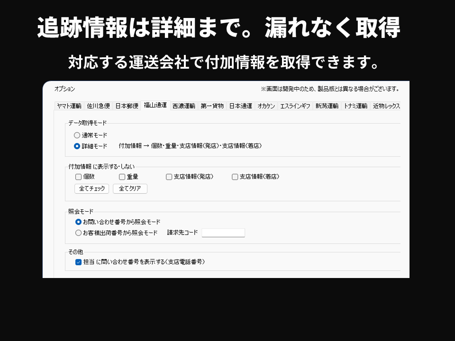Enable the 個数 checkbox
The image size is (455, 341).
(x=79, y=177)
